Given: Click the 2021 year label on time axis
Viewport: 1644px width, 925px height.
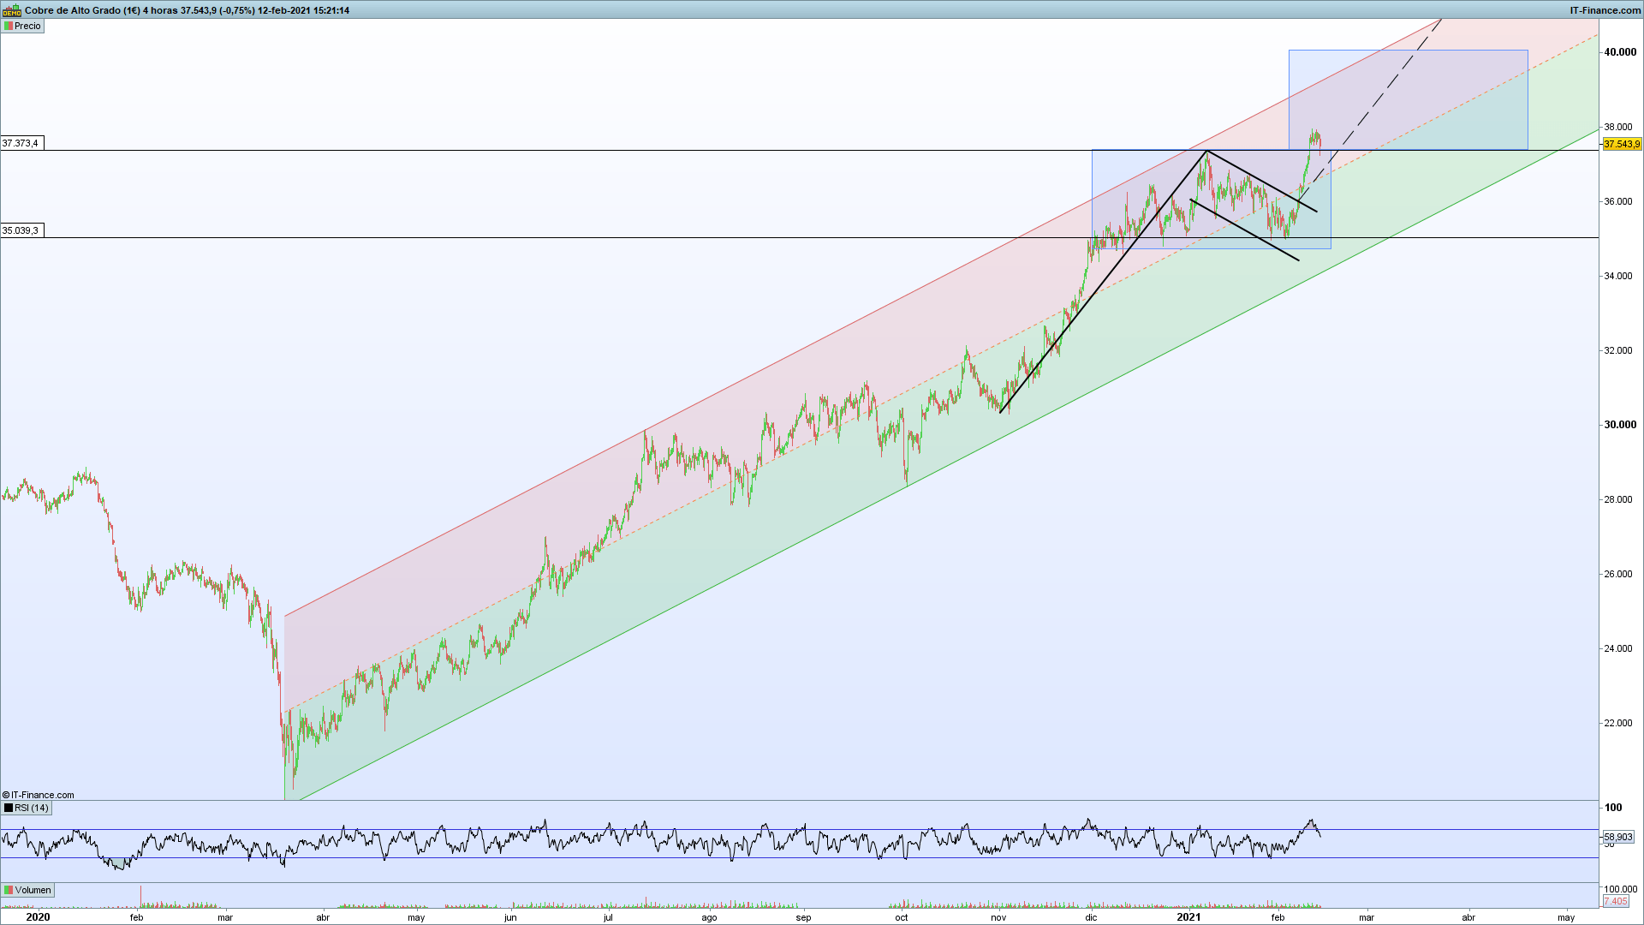Looking at the screenshot, I should 1188,917.
